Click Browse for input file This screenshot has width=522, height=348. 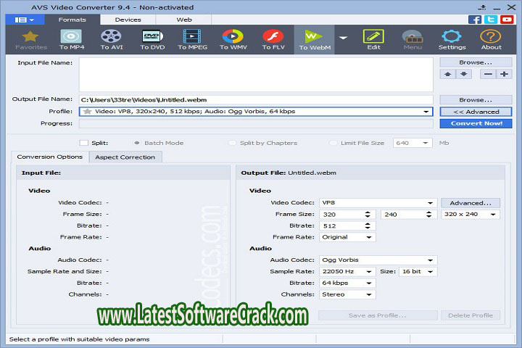[476, 62]
